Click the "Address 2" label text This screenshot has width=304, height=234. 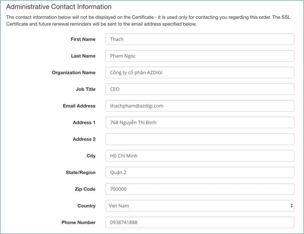84,139
